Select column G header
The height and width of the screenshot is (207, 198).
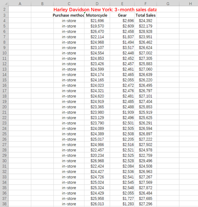point(168,3)
